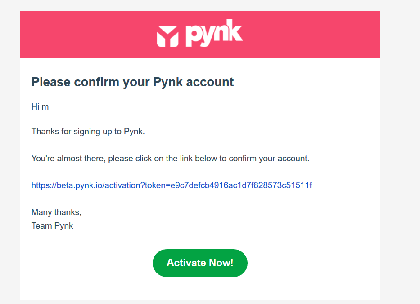Click the Pynk shield logo icon
The height and width of the screenshot is (304, 420).
pos(167,36)
